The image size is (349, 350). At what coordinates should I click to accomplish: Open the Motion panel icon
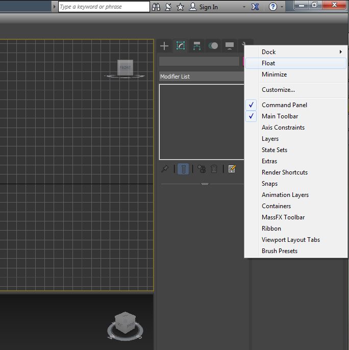[x=213, y=46]
